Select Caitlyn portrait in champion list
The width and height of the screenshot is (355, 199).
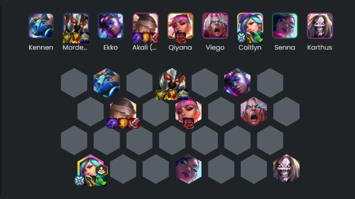pyautogui.click(x=250, y=26)
